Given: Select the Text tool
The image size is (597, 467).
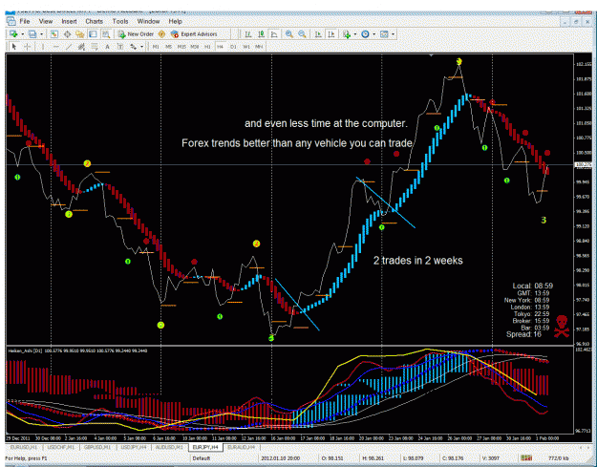Looking at the screenshot, I should pos(107,47).
